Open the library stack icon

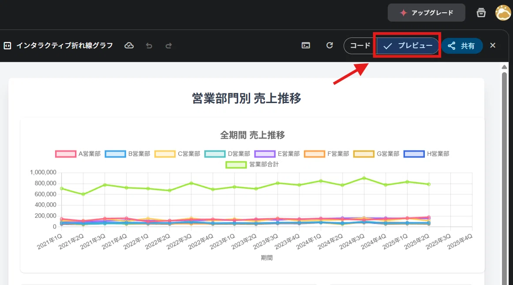(x=481, y=13)
